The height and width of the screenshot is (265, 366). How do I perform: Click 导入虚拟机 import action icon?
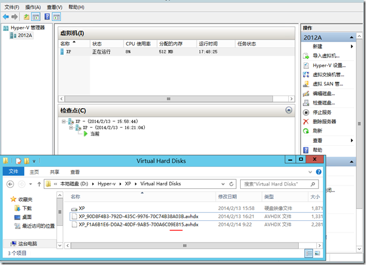click(x=306, y=56)
